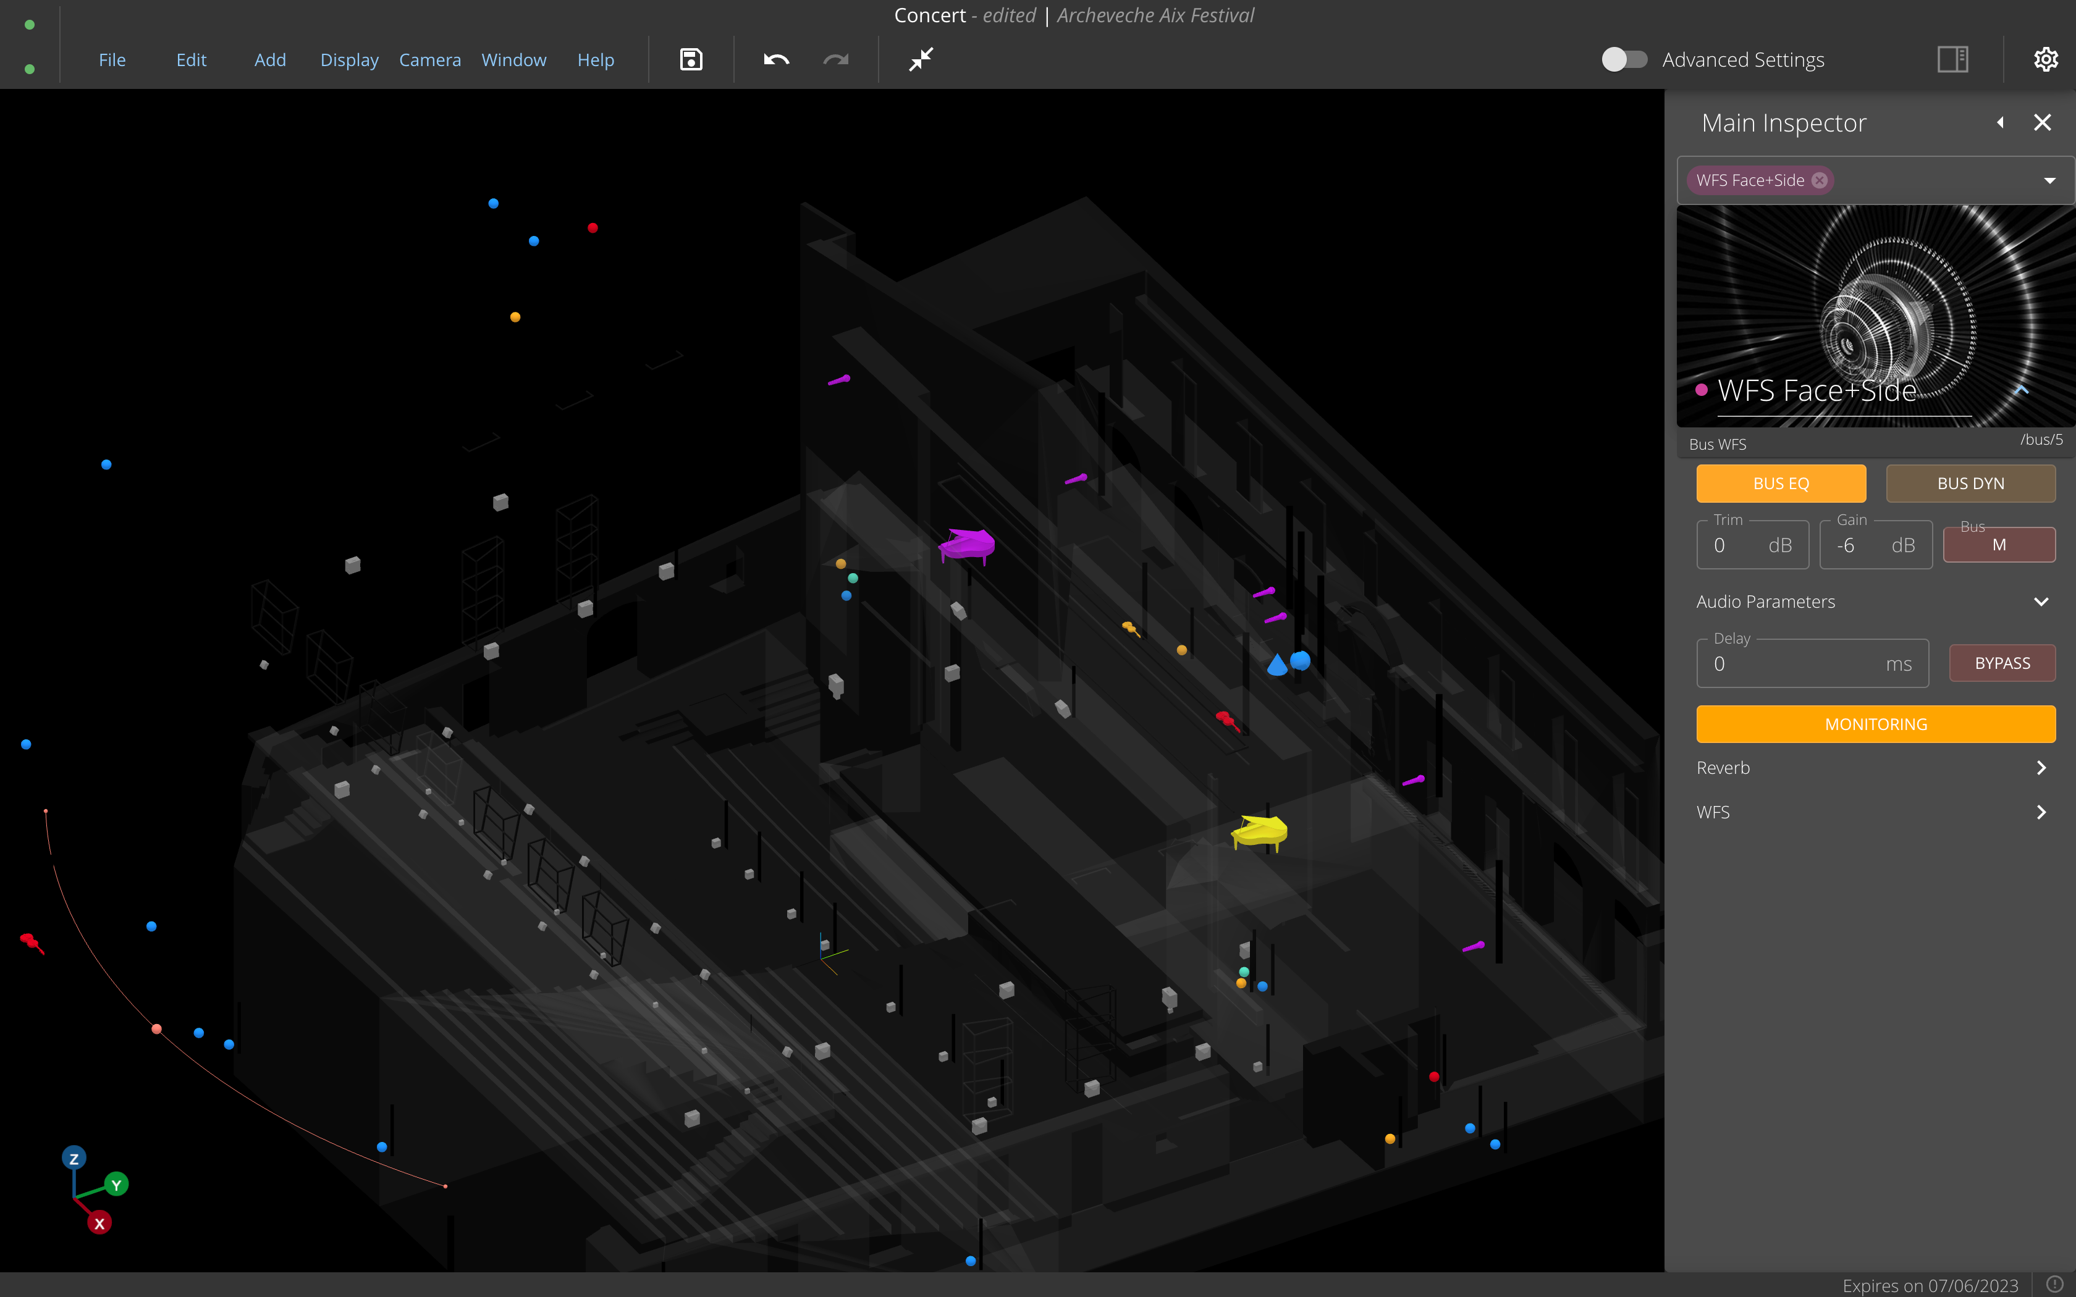The width and height of the screenshot is (2076, 1297).
Task: Collapse the Audio Parameters section
Action: 2041,602
